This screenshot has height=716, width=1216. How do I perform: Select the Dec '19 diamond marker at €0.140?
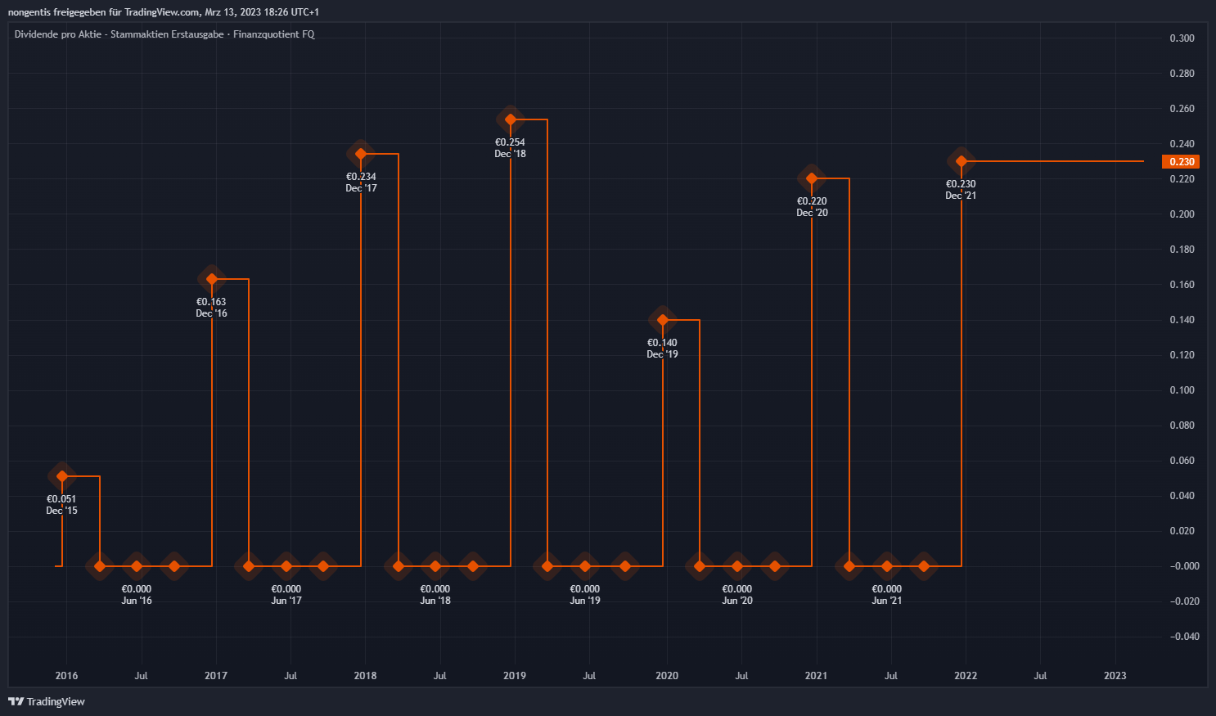[663, 320]
